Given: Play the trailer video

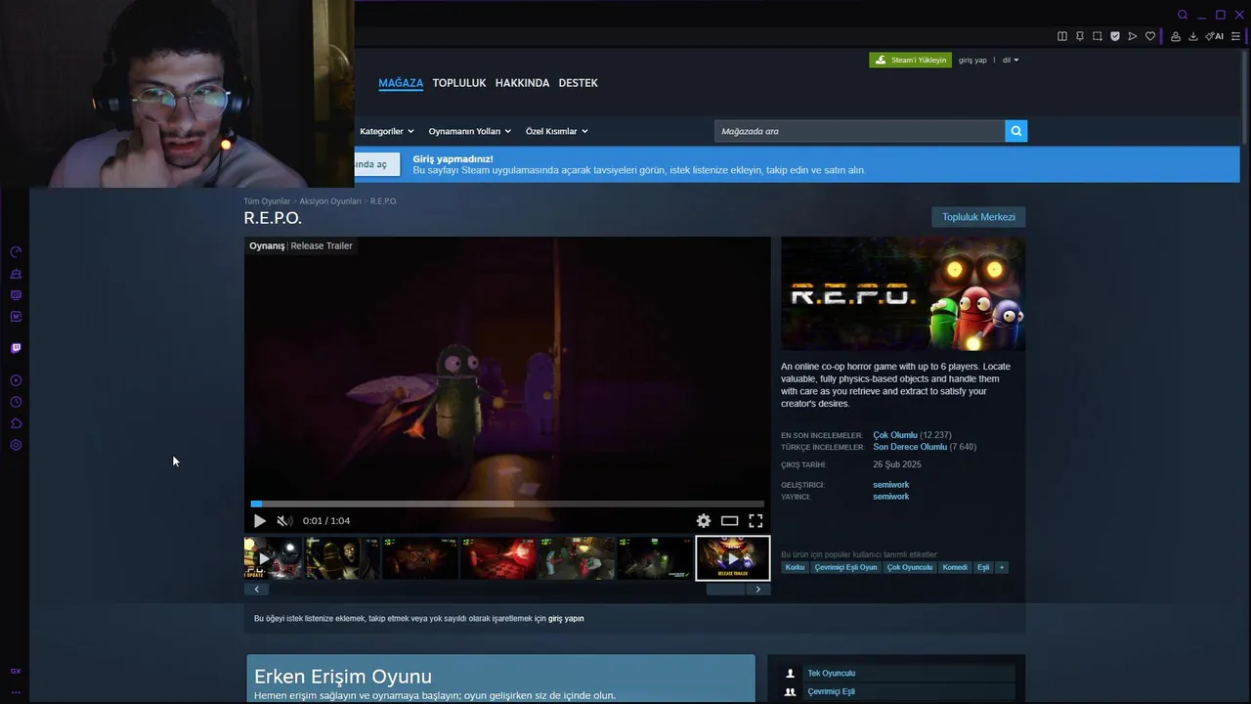Looking at the screenshot, I should [260, 521].
